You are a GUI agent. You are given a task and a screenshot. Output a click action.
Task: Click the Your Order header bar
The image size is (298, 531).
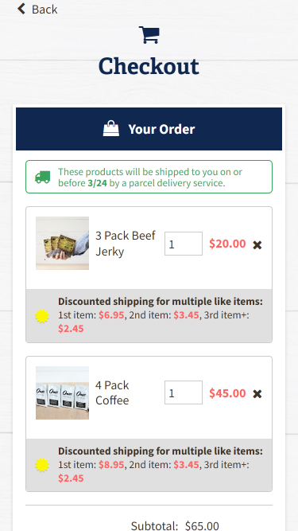(x=149, y=129)
